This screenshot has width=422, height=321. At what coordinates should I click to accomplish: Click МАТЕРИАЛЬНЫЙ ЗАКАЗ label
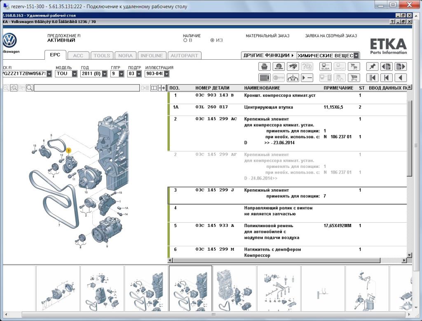[x=267, y=36]
